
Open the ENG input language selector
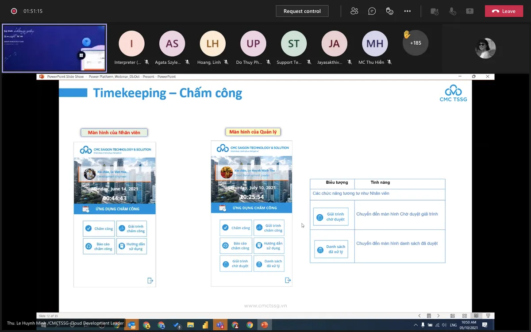click(x=454, y=325)
